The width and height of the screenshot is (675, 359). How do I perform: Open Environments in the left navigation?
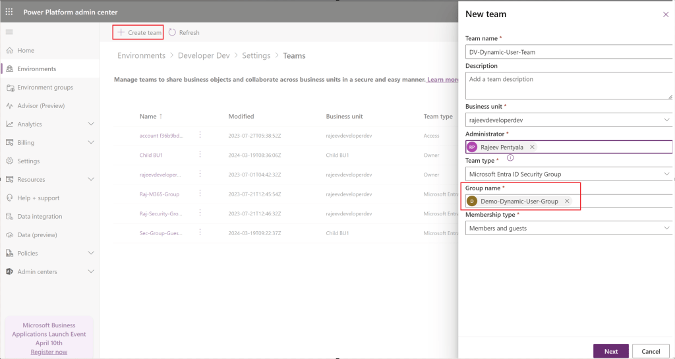click(x=37, y=69)
